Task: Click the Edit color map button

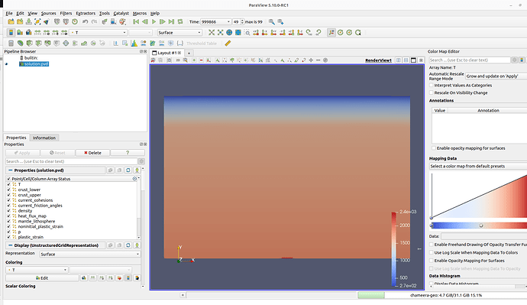Action: point(42,278)
